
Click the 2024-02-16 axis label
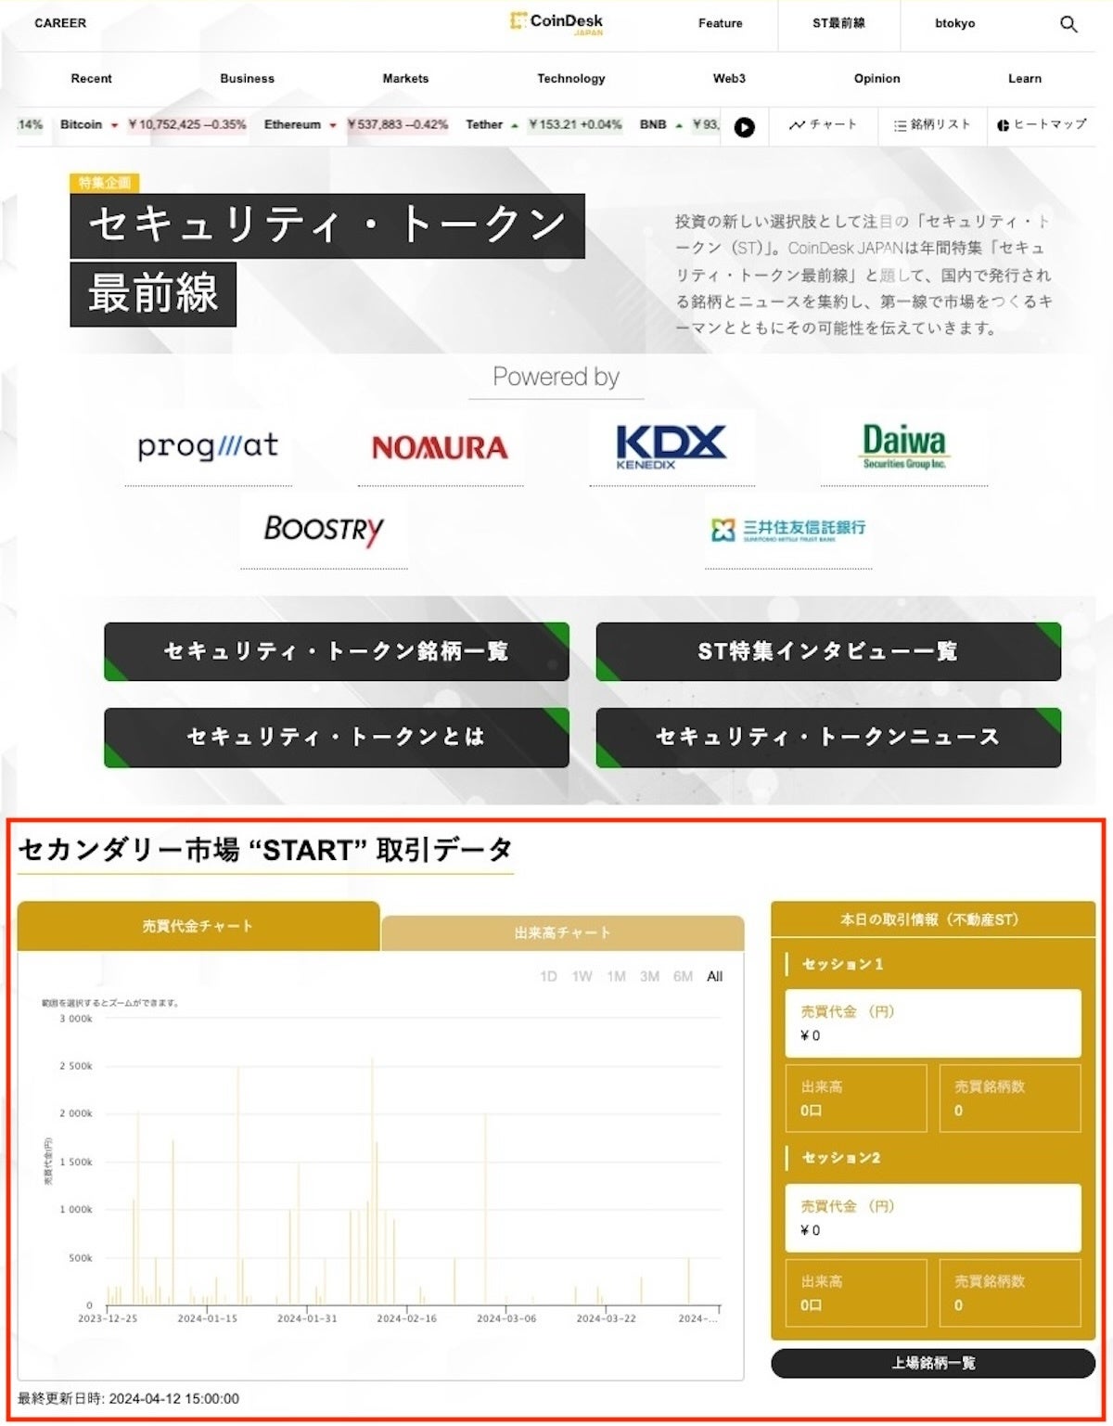click(x=406, y=1318)
